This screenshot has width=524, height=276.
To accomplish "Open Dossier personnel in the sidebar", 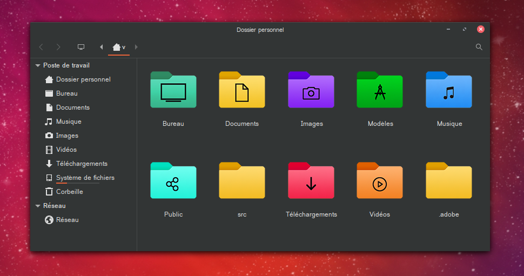I will 78,79.
